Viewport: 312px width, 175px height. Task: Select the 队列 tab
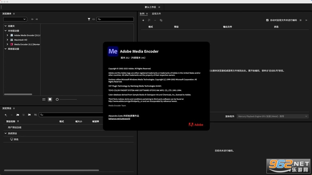pyautogui.click(x=142, y=14)
